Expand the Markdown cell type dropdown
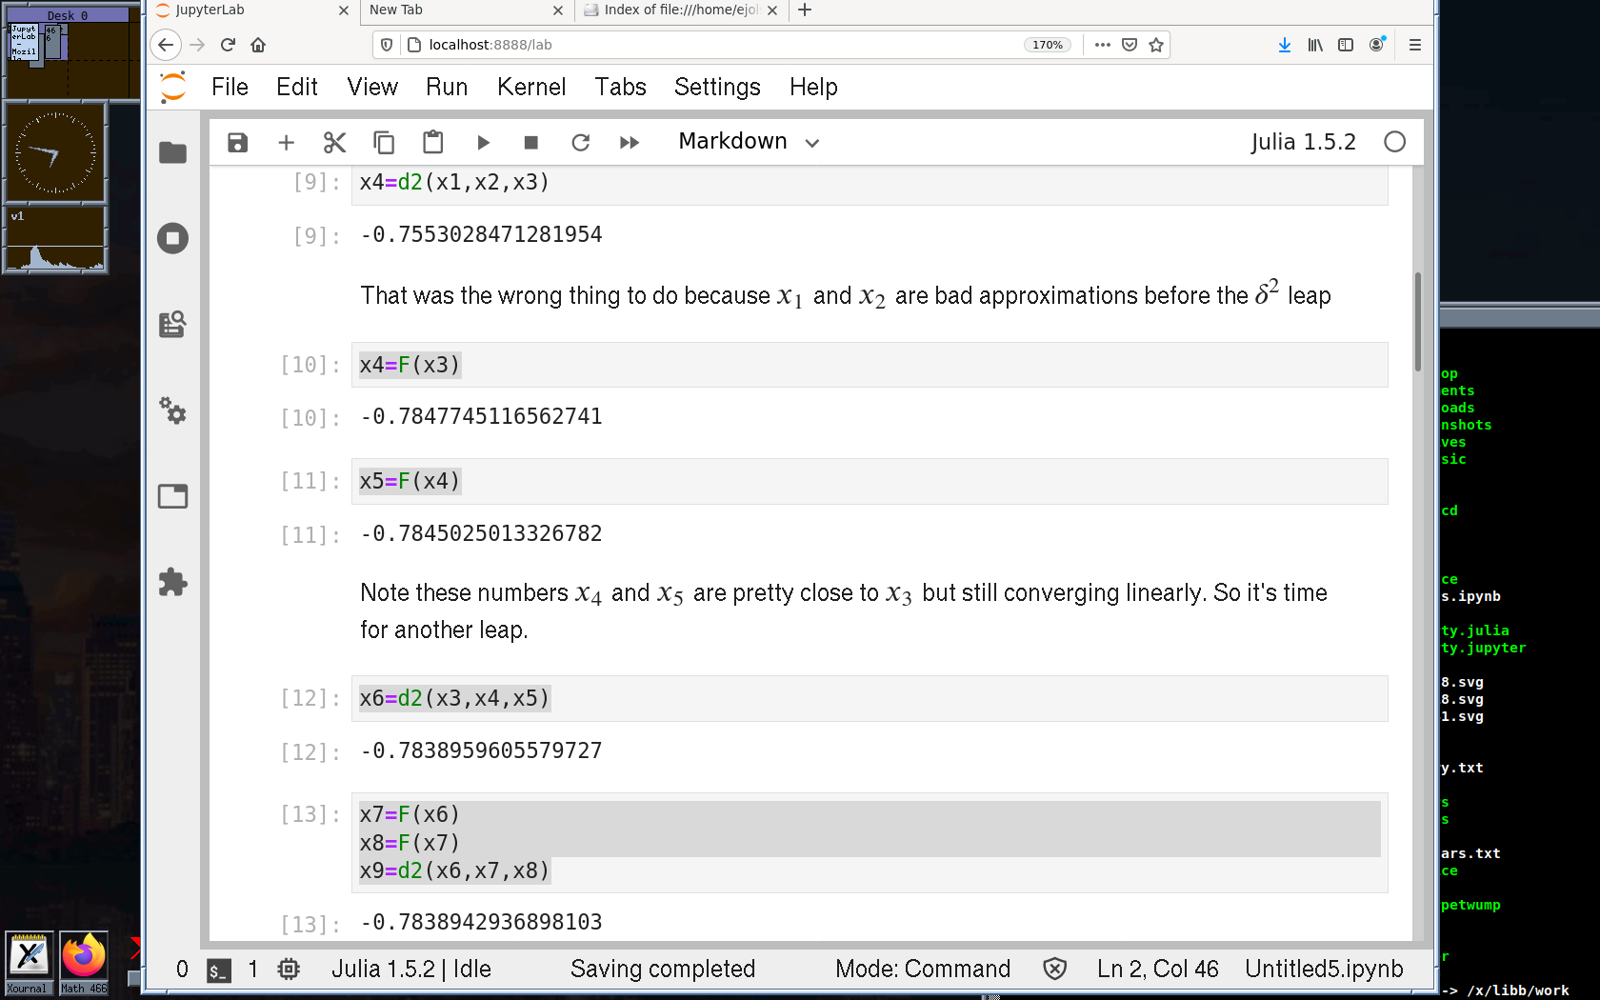Viewport: 1600px width, 1000px height. (749, 142)
